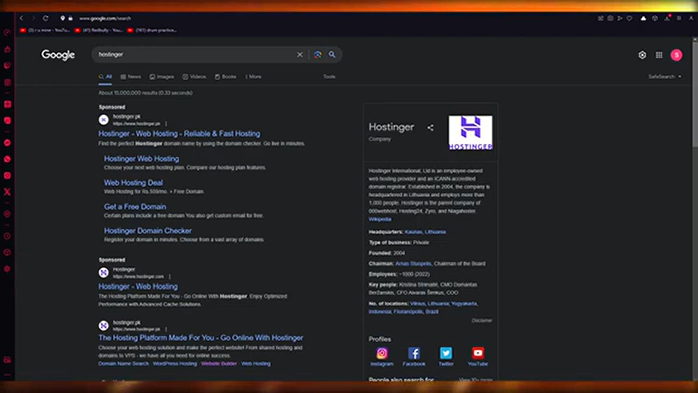This screenshot has height=393, width=698.
Task: Open Hostinger Facebook profile icon
Action: (x=414, y=353)
